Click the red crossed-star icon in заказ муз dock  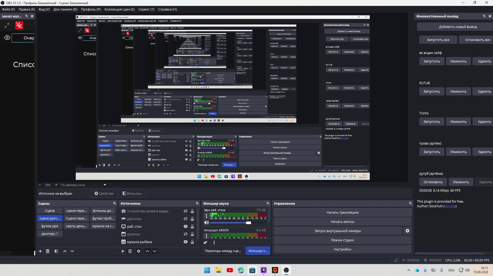pos(19,25)
